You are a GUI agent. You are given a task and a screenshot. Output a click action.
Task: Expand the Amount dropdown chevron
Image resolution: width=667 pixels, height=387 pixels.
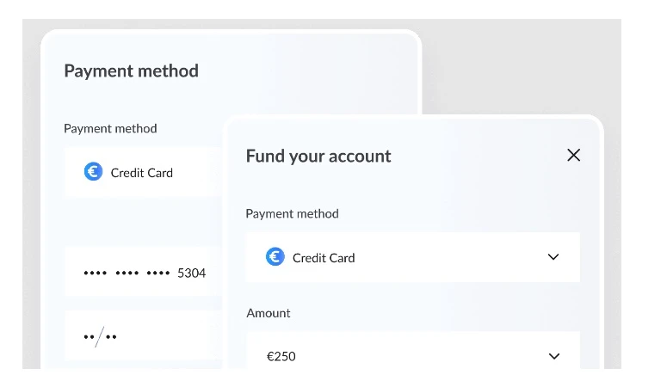tap(554, 356)
